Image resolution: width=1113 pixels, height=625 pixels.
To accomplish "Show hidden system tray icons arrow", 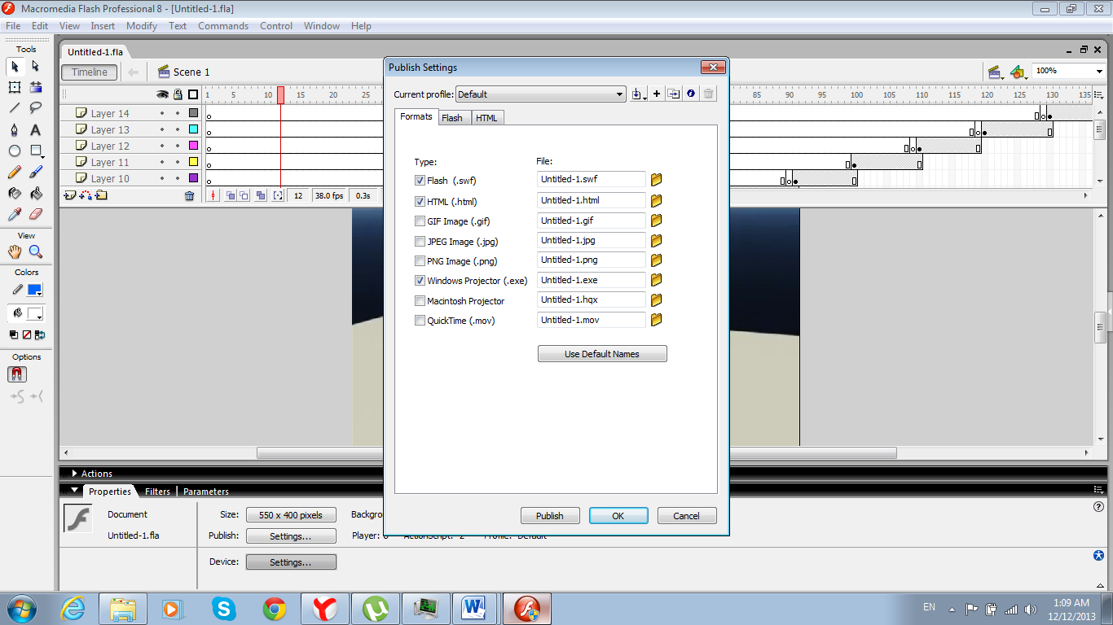I will pos(952,608).
